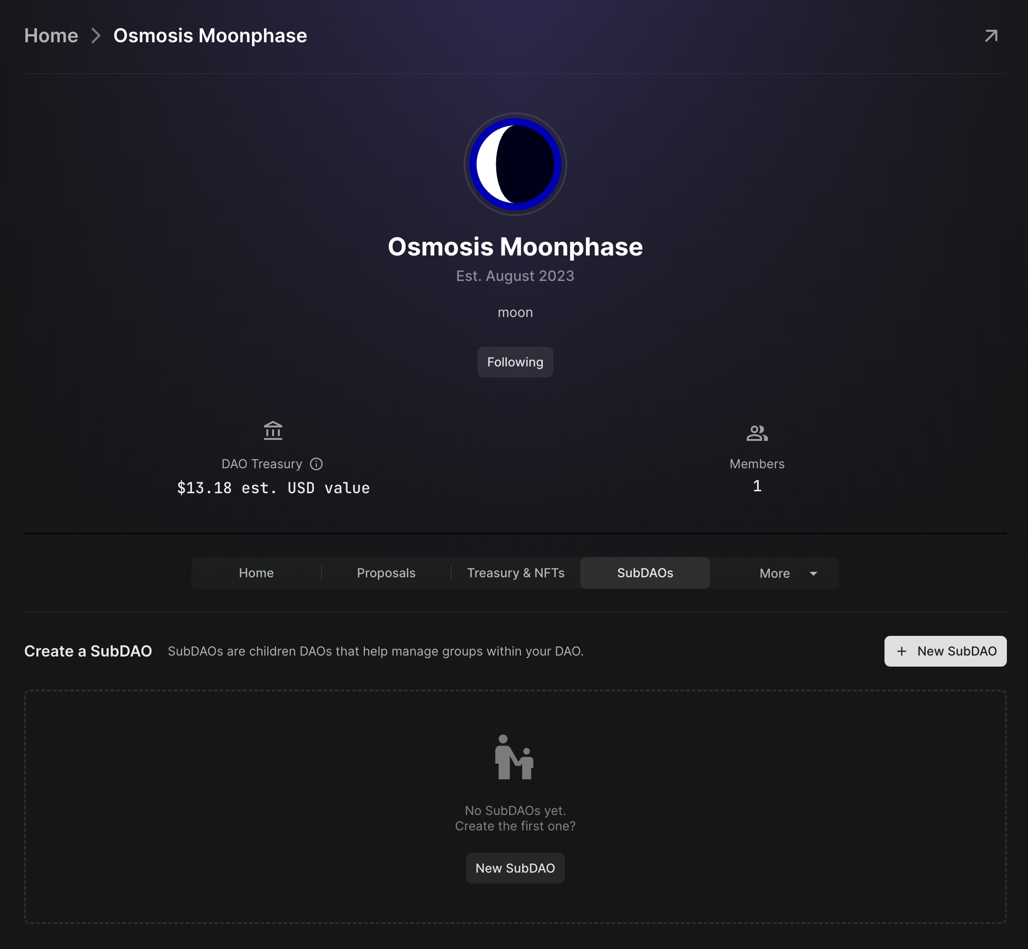Image resolution: width=1028 pixels, height=949 pixels.
Task: Expand the More dropdown tab
Action: tap(775, 572)
